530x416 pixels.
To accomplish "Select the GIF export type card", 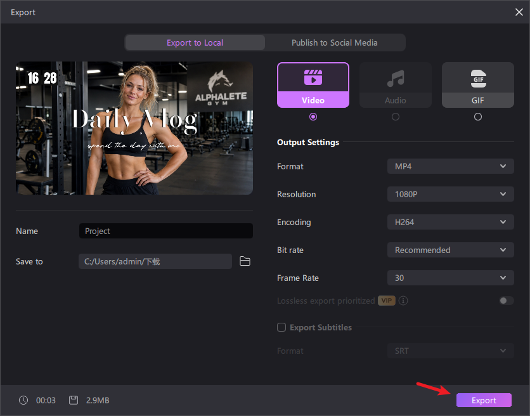I will click(478, 85).
